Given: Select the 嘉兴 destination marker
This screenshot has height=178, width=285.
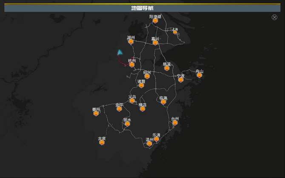Looking at the screenshot, I should tap(155, 43).
